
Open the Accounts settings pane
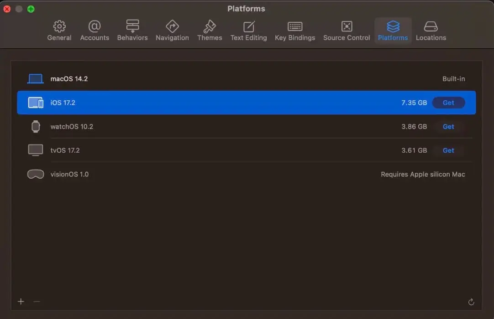[x=95, y=30]
